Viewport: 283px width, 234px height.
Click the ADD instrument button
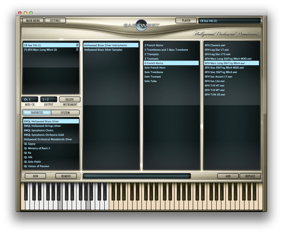point(228,176)
